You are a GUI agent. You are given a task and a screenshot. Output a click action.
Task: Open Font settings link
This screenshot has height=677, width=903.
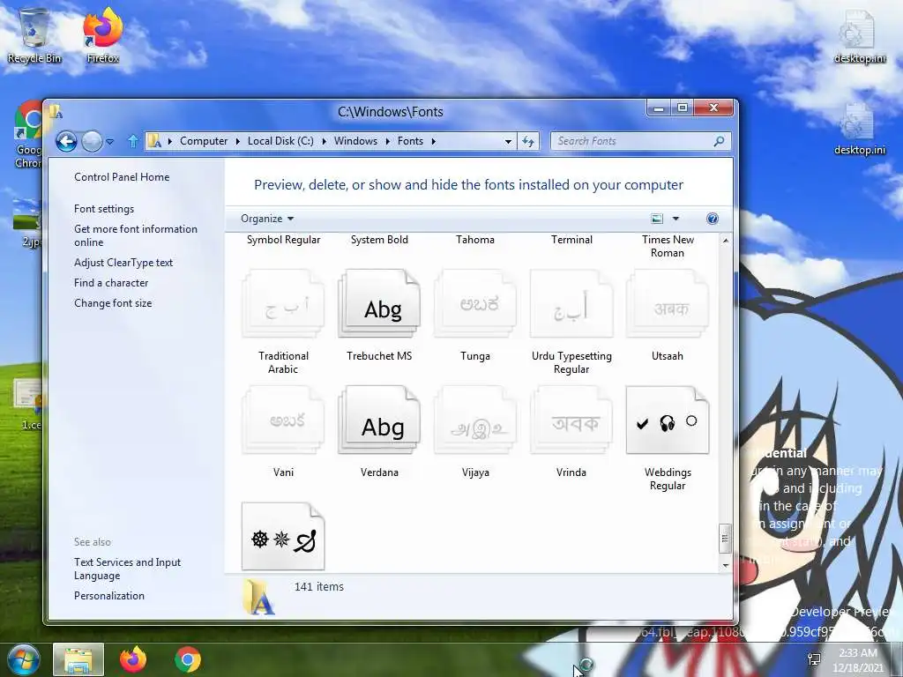104,209
